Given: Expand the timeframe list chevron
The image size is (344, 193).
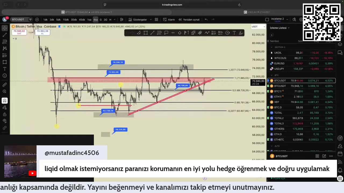Looking at the screenshot, I should (114, 20).
